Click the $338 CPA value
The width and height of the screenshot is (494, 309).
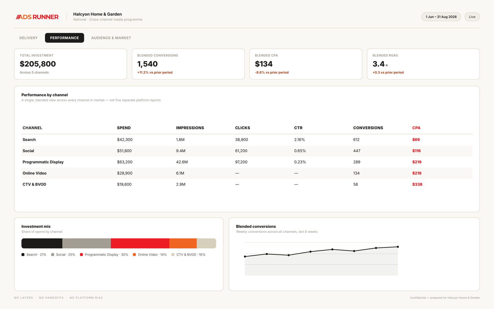coord(417,184)
